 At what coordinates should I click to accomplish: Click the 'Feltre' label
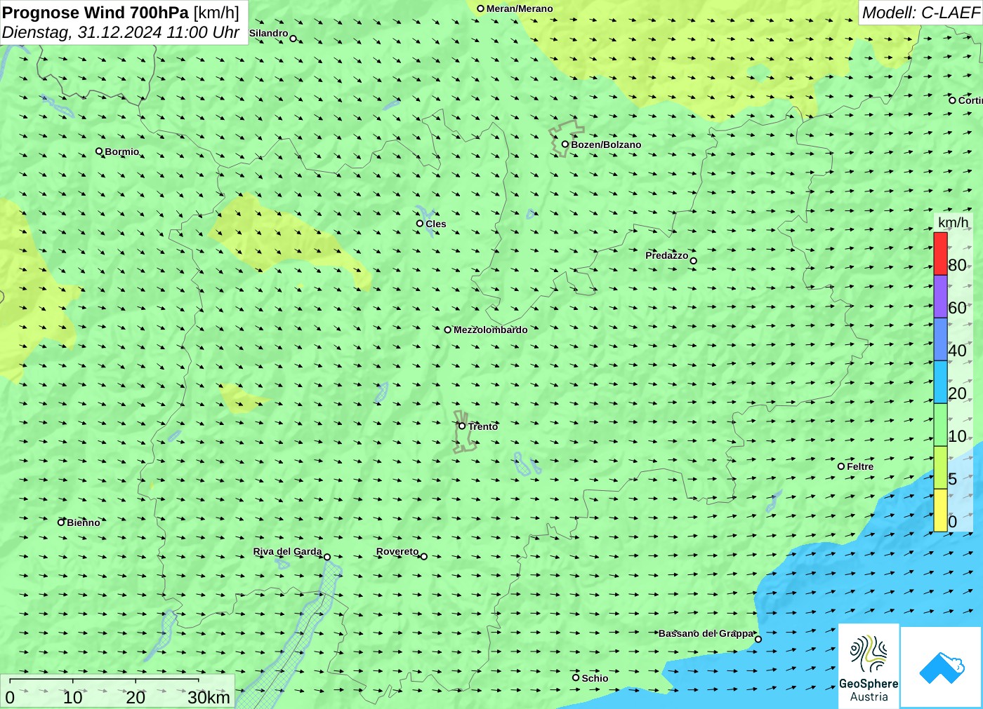[x=860, y=466]
